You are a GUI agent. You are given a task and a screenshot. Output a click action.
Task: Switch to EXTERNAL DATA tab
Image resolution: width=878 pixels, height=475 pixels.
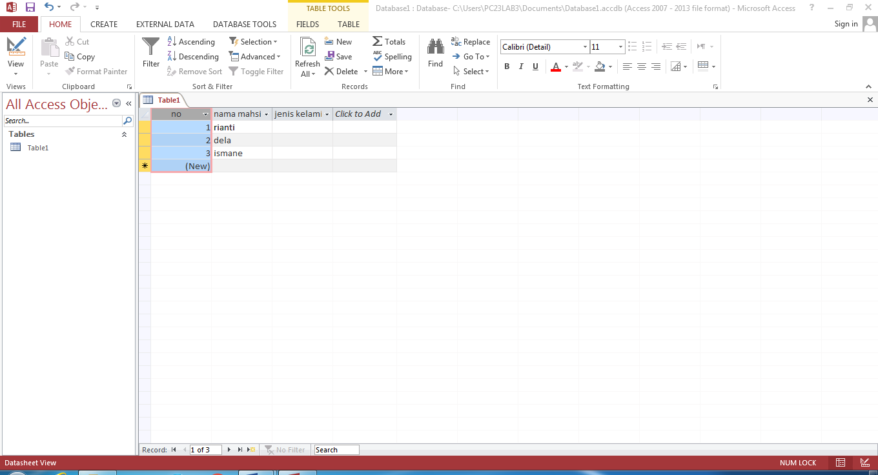click(165, 24)
